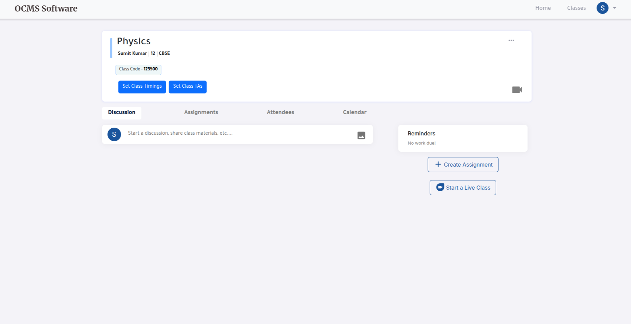Start a Live Class
Screen dimensions: 631x324
tap(463, 188)
